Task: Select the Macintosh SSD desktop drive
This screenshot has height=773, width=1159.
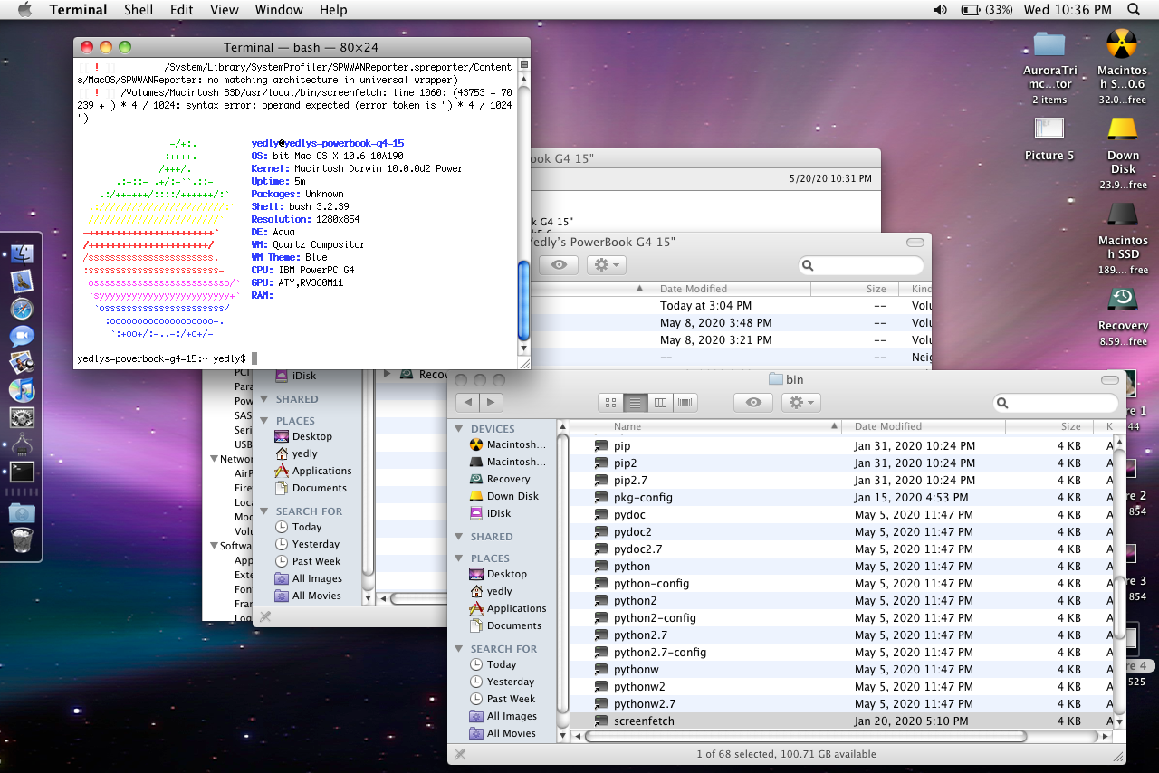Action: point(1123,237)
